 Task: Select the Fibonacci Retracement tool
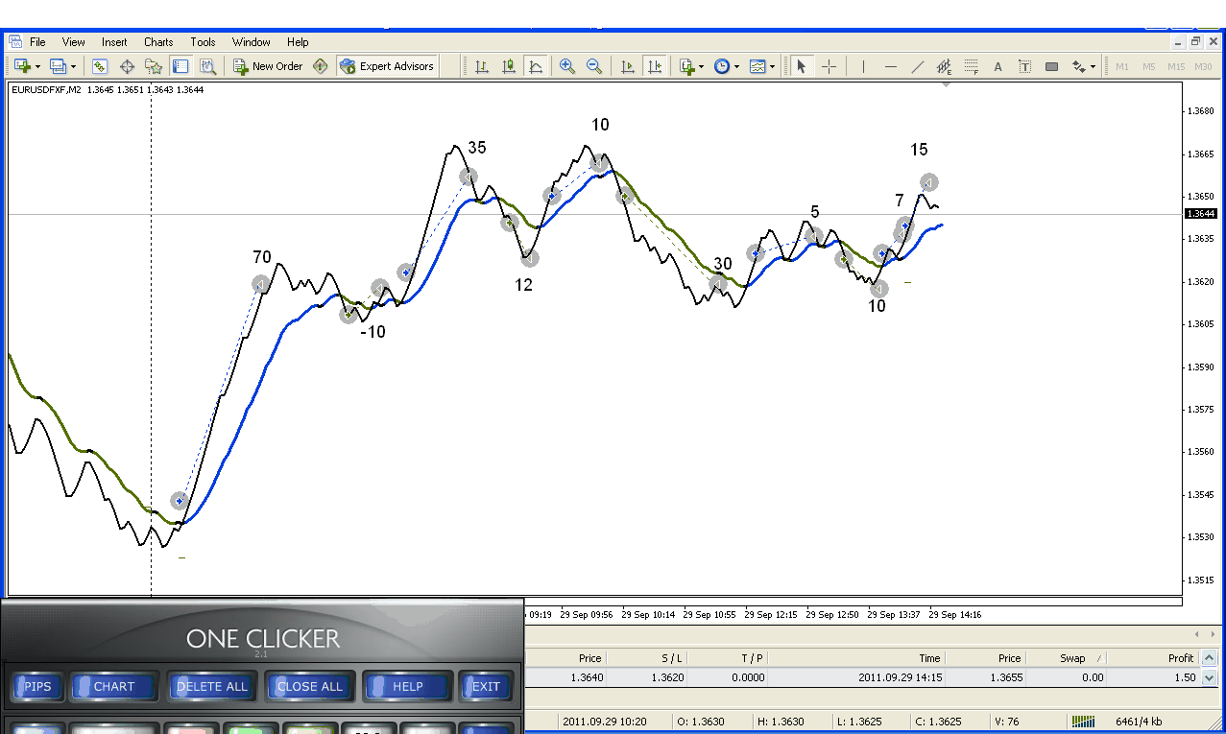click(971, 66)
